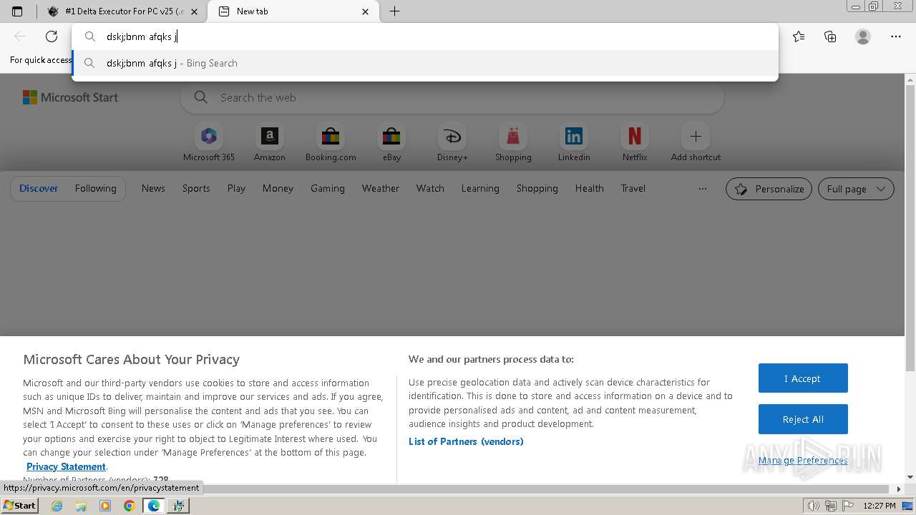Open the Disney+ shortcut
This screenshot has height=515, width=916.
point(452,143)
